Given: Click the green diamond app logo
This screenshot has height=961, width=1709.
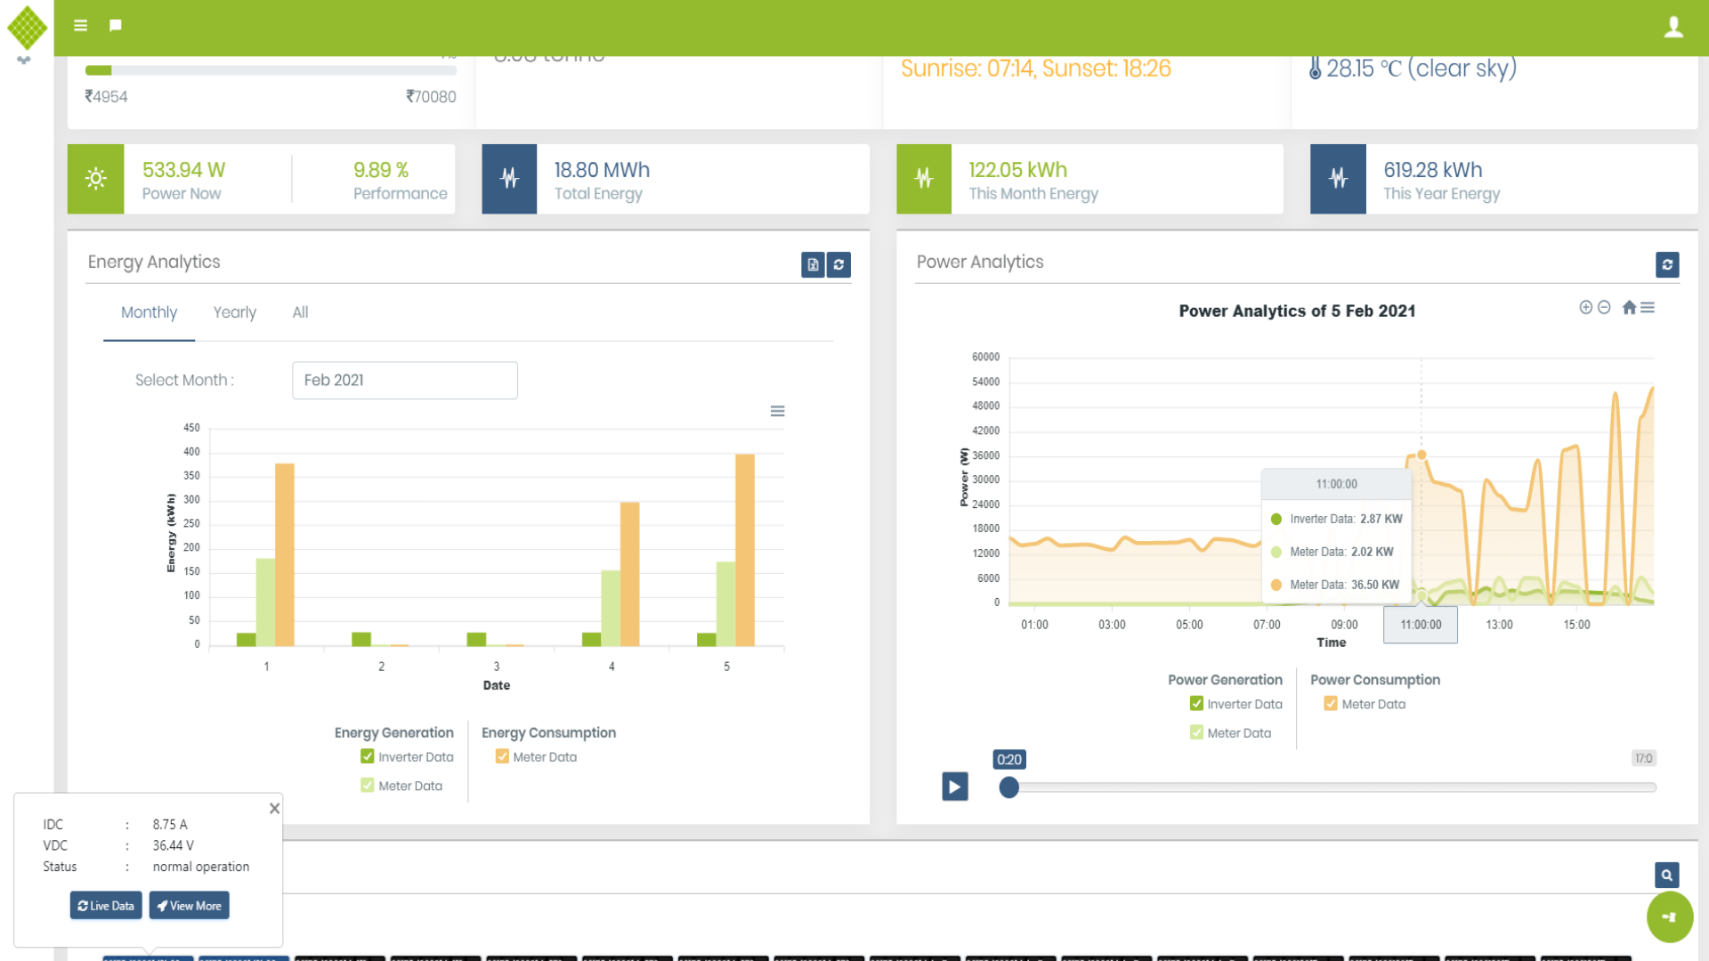Looking at the screenshot, I should tap(27, 28).
